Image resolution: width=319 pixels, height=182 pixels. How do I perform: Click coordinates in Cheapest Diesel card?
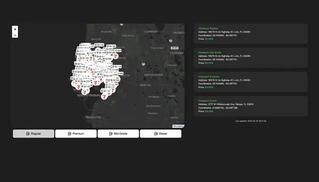(218, 108)
